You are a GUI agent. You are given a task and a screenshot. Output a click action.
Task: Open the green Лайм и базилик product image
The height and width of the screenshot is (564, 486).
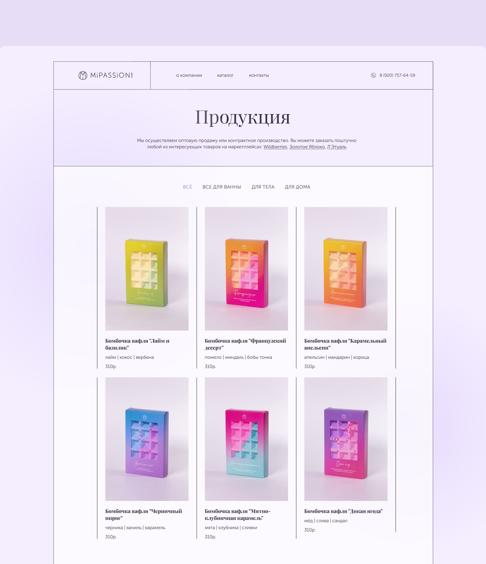coord(147,269)
